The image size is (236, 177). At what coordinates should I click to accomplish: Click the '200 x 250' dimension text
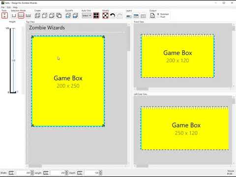coord(68,86)
